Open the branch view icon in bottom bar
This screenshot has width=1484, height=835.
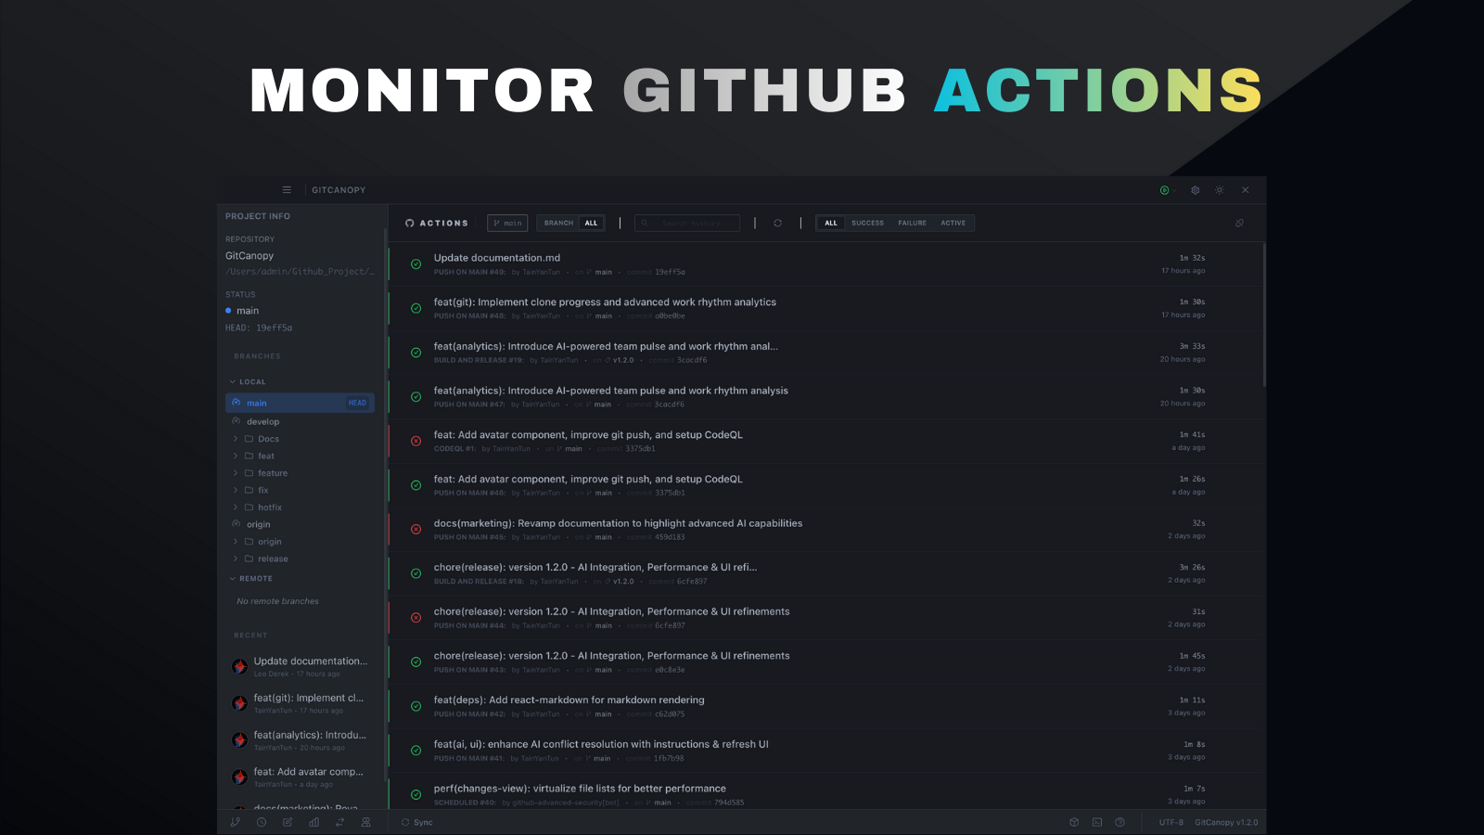pos(236,822)
